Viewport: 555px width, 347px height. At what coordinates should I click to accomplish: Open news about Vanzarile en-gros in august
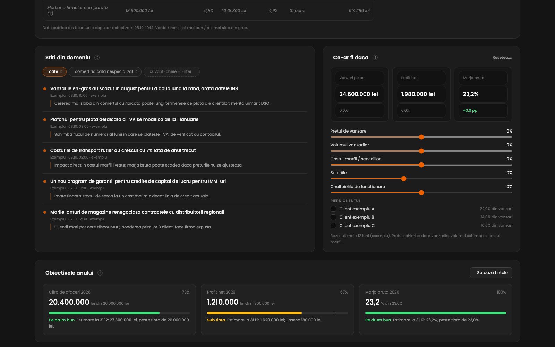[x=144, y=89]
